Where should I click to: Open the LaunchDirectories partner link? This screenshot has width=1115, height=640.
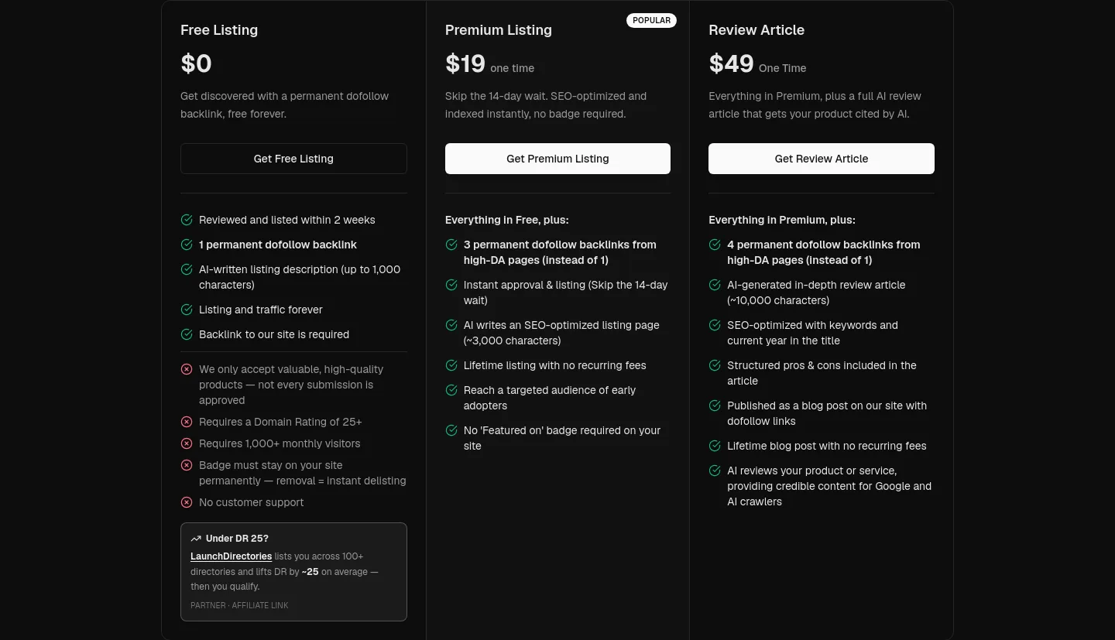coord(231,556)
